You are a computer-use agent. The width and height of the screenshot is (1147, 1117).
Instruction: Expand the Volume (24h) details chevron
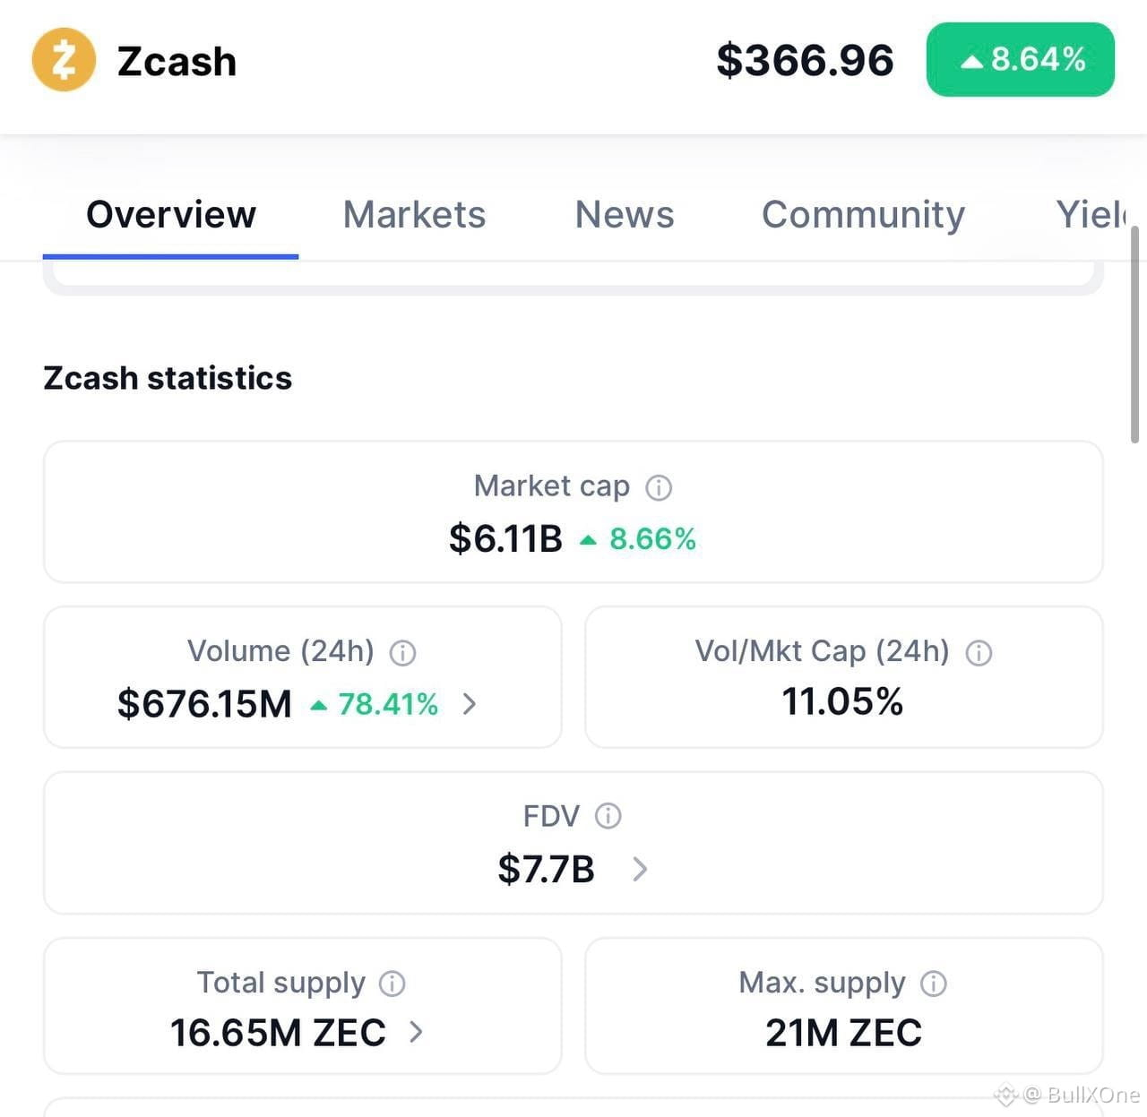pyautogui.click(x=470, y=704)
